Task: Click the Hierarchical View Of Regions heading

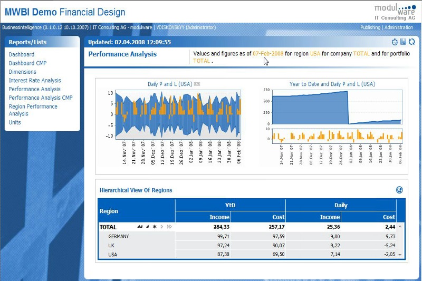Action: [x=136, y=190]
